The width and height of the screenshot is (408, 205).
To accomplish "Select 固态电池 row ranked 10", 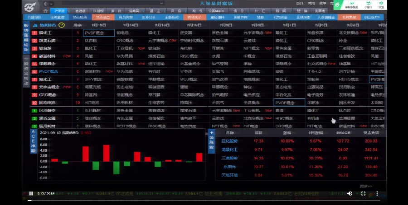I will pos(47,102).
